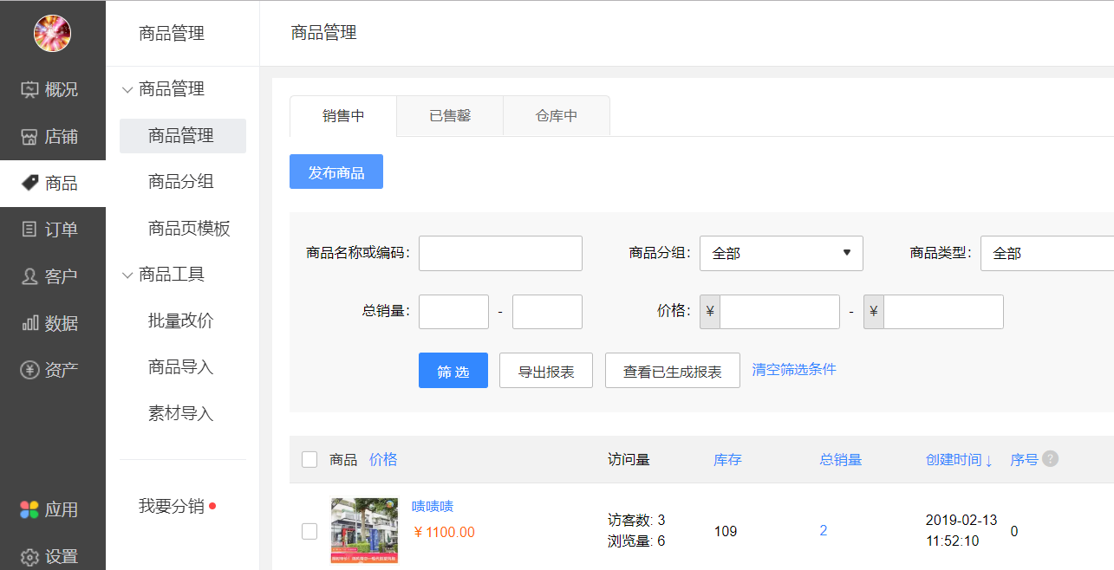This screenshot has width=1114, height=570.
Task: Click the 发布商品 button
Action: click(336, 172)
